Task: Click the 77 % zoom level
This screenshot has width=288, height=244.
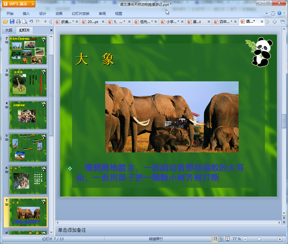Action: pos(237,239)
